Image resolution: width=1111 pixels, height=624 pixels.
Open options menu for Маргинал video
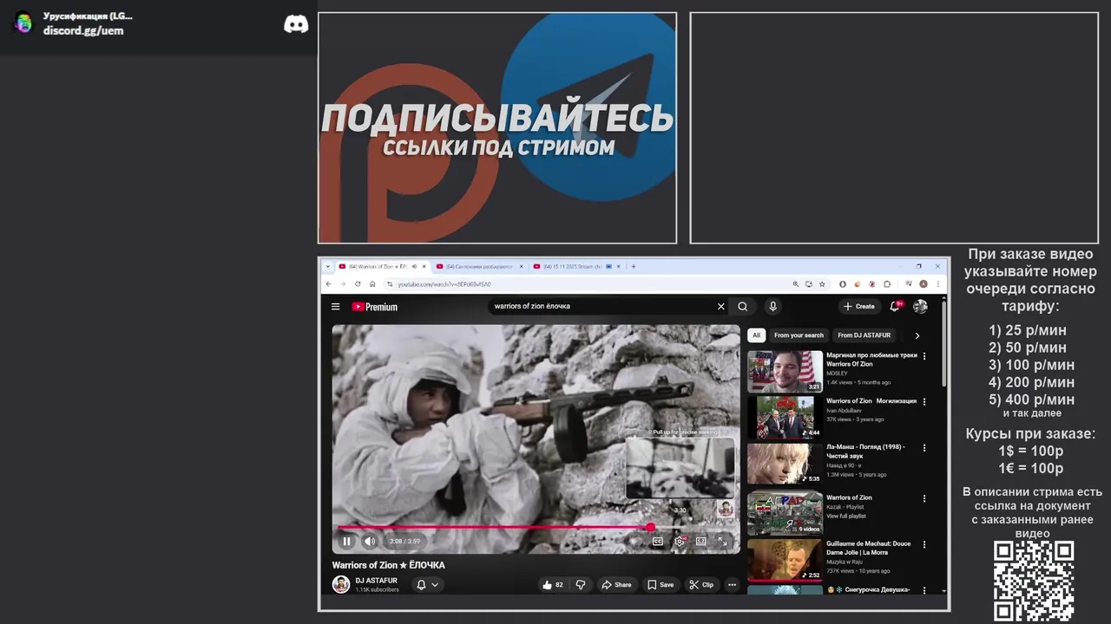click(924, 356)
